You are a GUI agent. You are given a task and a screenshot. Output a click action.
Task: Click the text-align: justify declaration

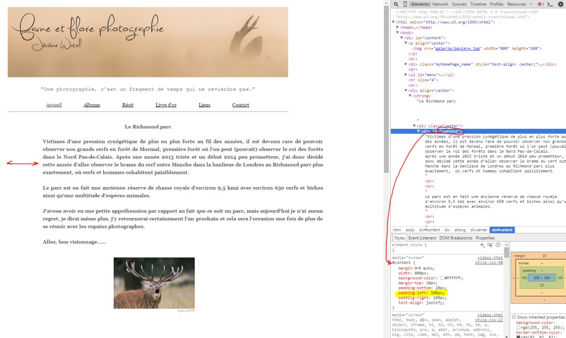[421, 303]
